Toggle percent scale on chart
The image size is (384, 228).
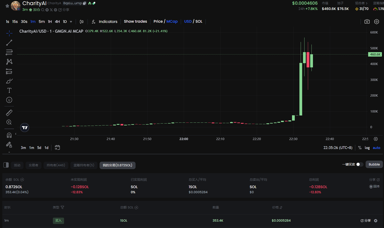360,148
